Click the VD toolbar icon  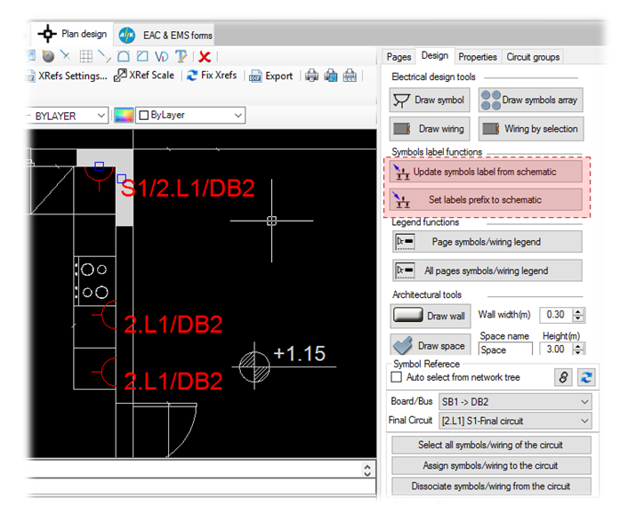(162, 57)
